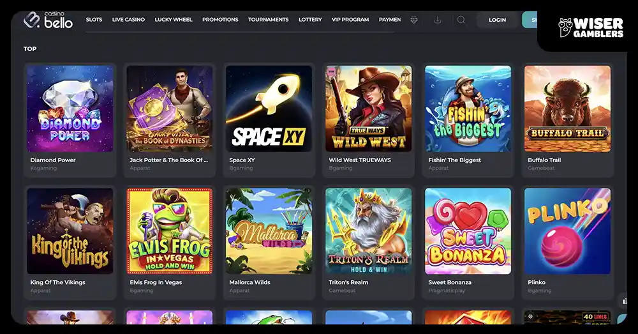
Task: Click the Space XY title text
Action: 242,160
